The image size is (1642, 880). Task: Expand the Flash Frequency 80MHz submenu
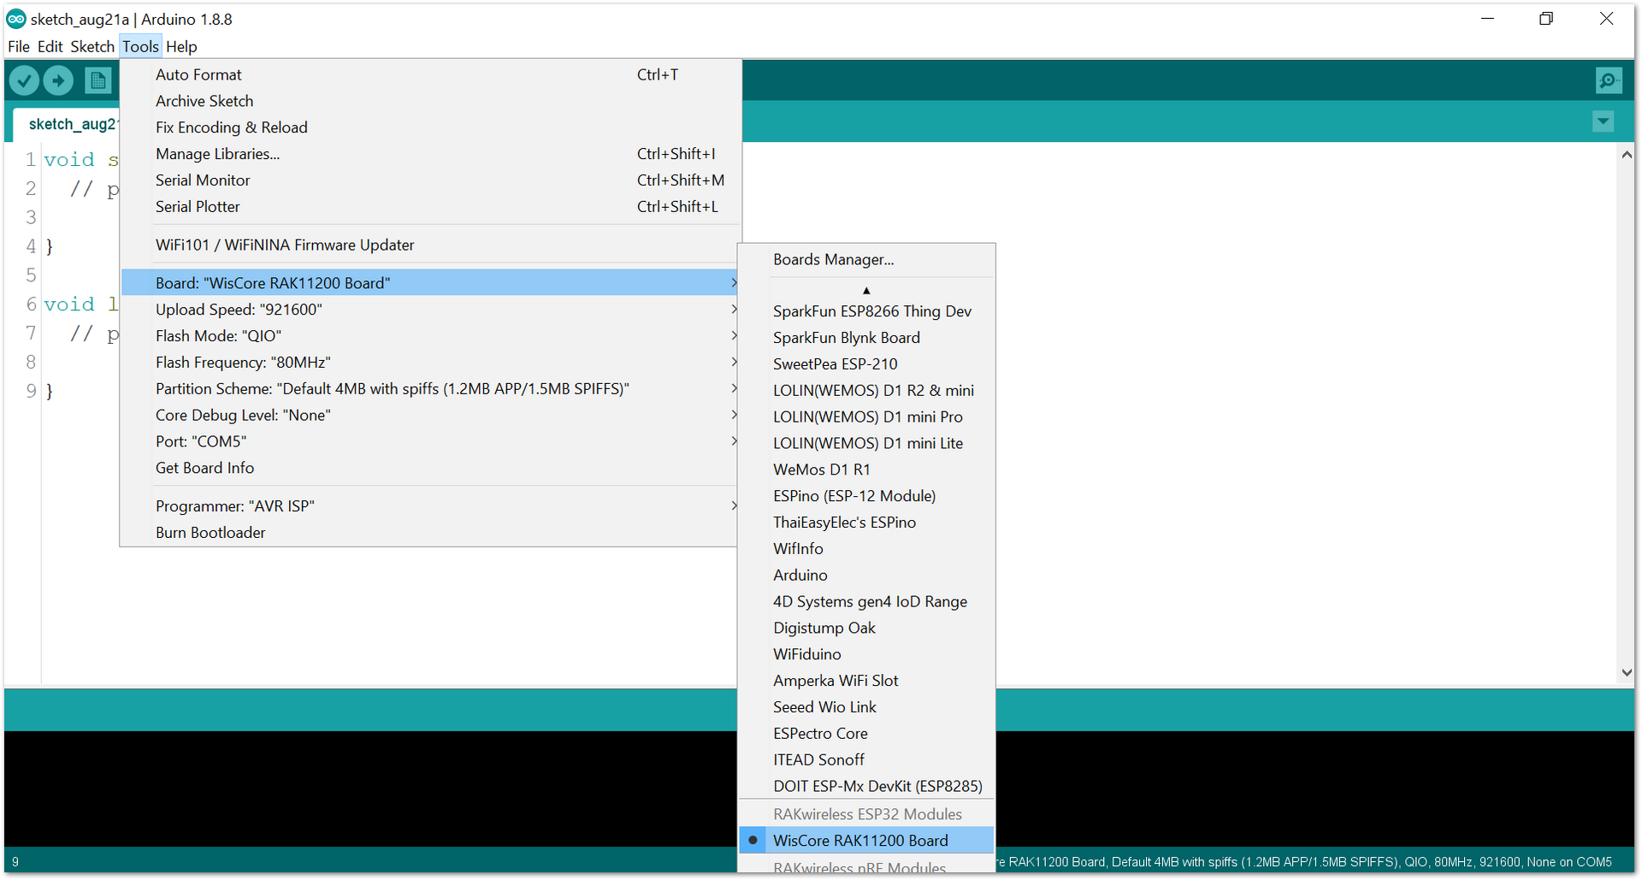click(430, 363)
